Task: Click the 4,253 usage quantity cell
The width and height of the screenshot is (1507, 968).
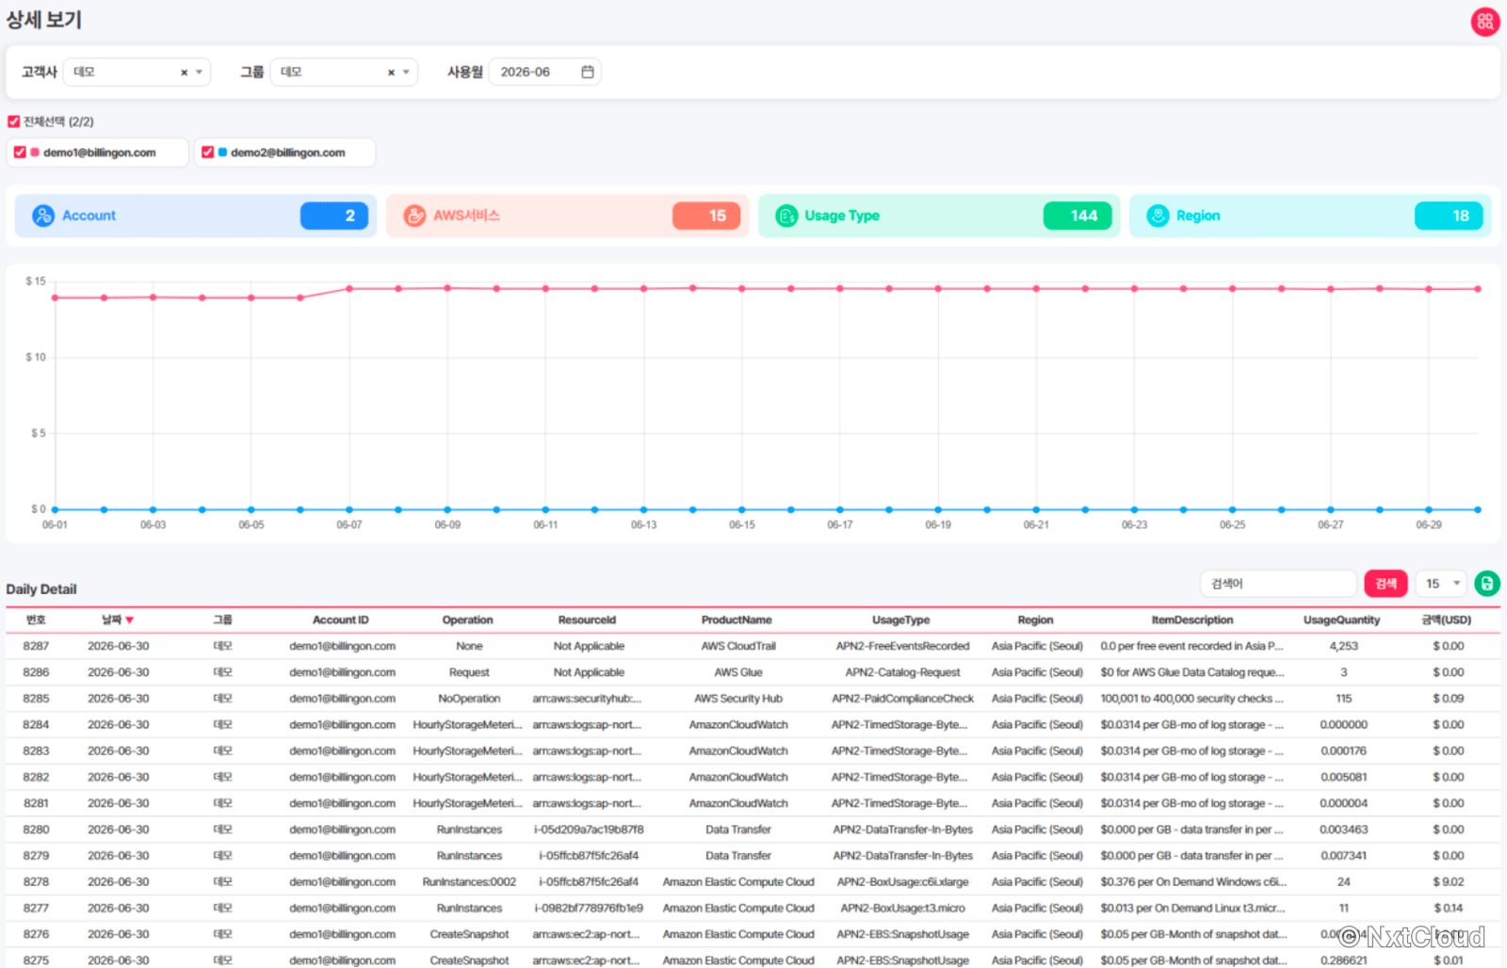Action: tap(1344, 647)
